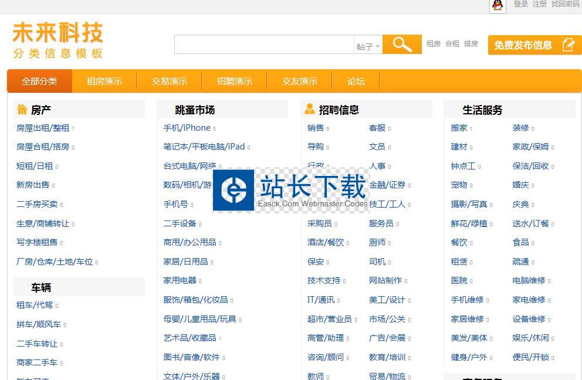The image size is (582, 380).
Task: Click the QQ penguin icon
Action: click(498, 5)
